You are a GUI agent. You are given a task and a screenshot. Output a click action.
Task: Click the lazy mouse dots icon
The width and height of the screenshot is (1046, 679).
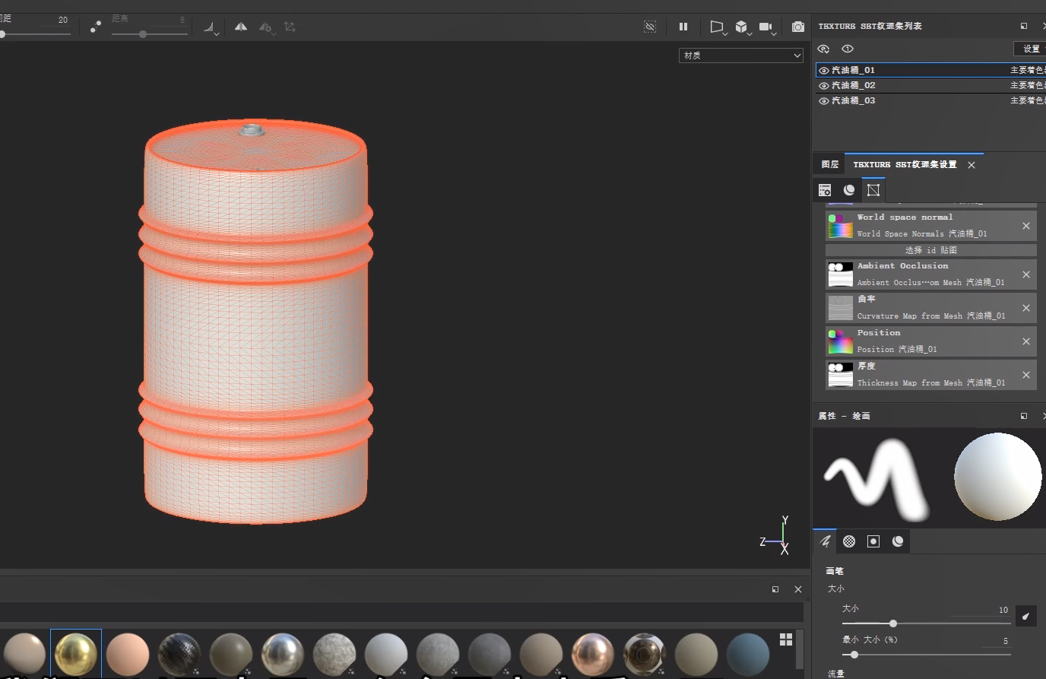(95, 27)
